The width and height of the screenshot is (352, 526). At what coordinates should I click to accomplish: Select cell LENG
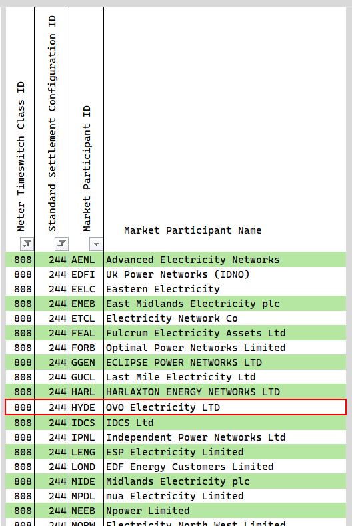pos(86,452)
